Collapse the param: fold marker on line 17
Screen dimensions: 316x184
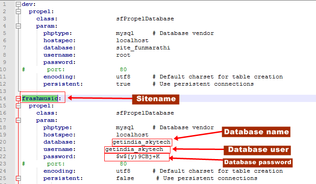tap(18, 120)
